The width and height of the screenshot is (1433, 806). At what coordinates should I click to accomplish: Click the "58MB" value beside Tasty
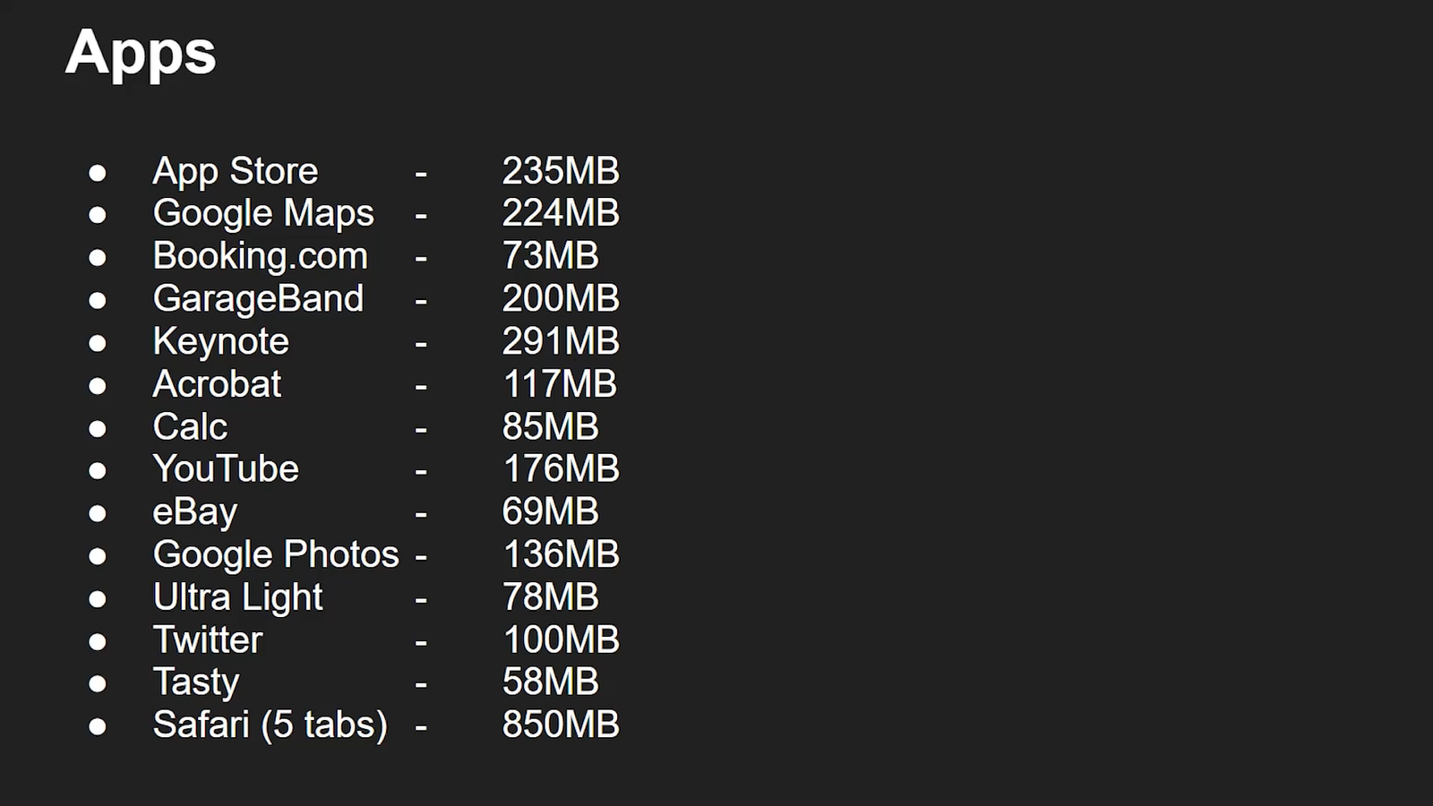(x=550, y=682)
